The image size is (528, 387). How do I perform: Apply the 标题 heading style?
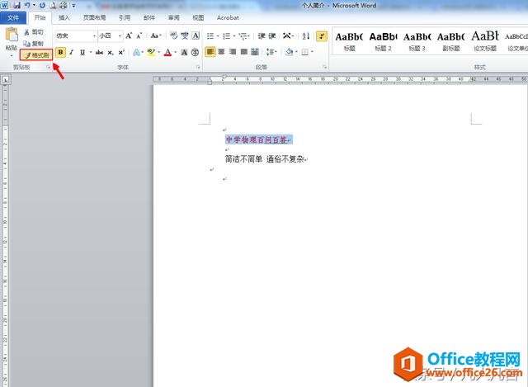tap(349, 41)
